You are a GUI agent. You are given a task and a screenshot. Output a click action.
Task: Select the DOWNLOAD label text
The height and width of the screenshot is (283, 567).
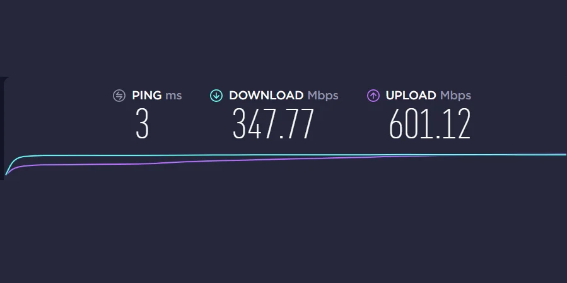click(266, 96)
